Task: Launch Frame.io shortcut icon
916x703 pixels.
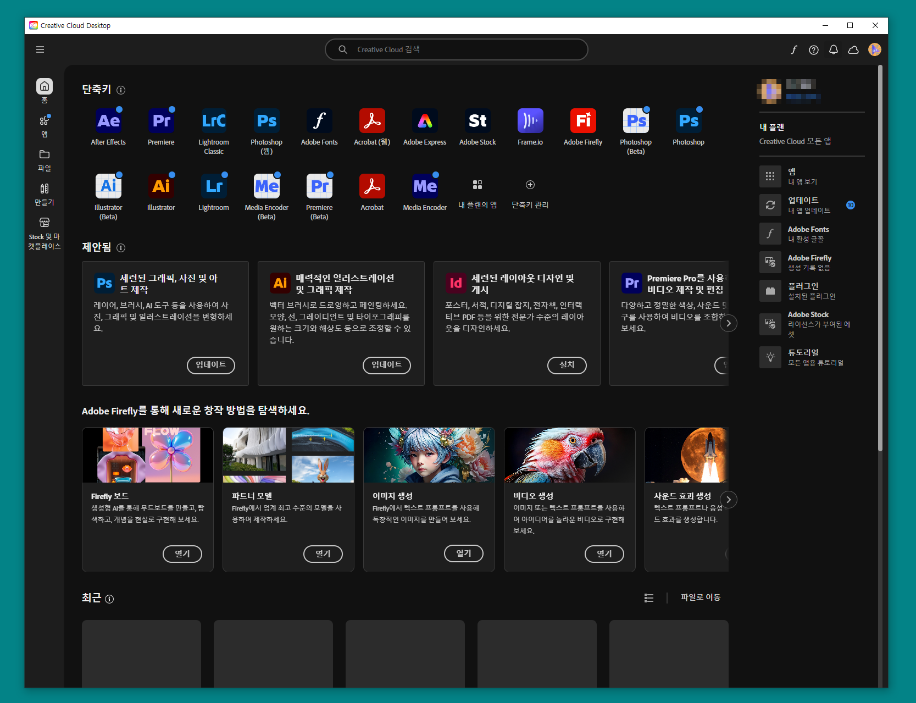Action: click(x=530, y=121)
